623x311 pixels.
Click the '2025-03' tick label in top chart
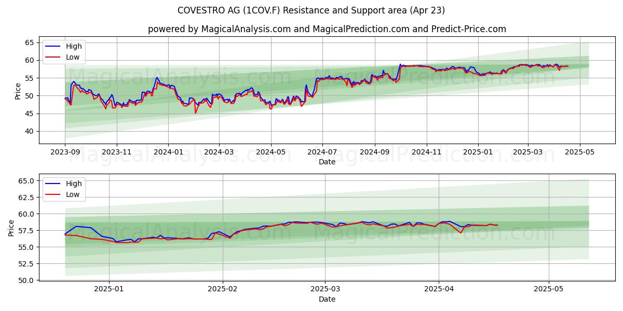coord(527,152)
